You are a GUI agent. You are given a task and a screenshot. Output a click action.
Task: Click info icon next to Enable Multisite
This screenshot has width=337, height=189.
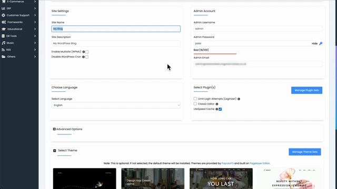(x=84, y=52)
